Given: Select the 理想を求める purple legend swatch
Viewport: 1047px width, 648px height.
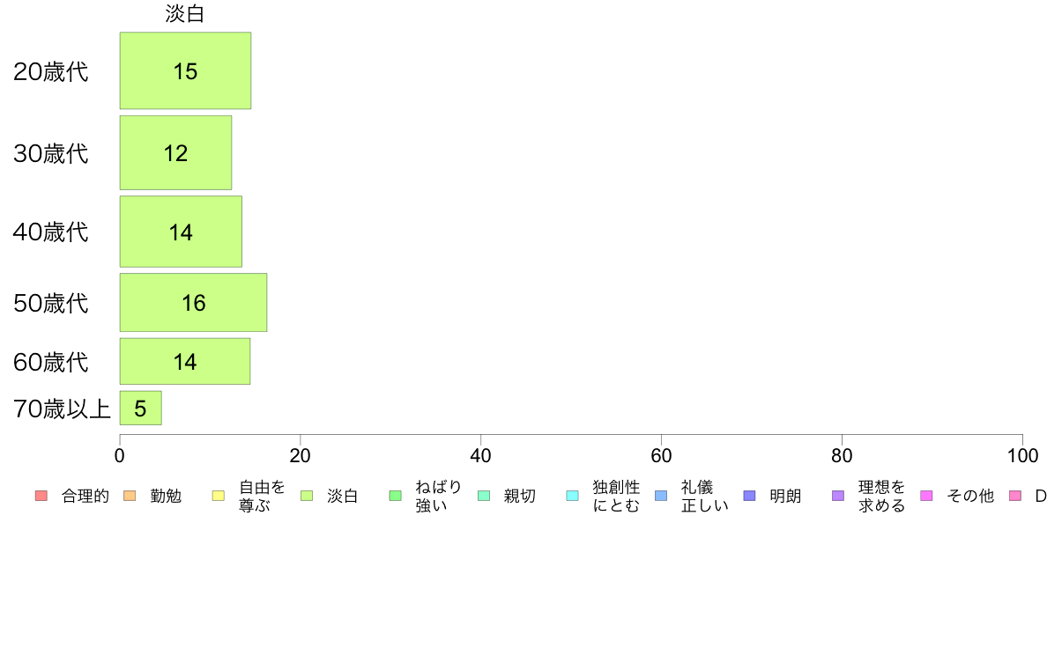Looking at the screenshot, I should coord(838,496).
